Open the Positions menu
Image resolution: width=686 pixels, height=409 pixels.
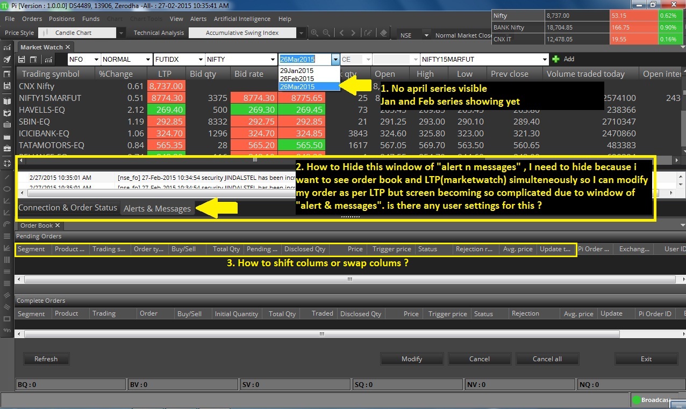coord(62,19)
